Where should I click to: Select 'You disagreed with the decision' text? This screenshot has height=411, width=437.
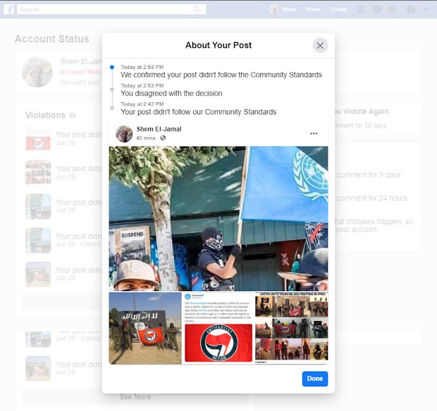pos(171,93)
